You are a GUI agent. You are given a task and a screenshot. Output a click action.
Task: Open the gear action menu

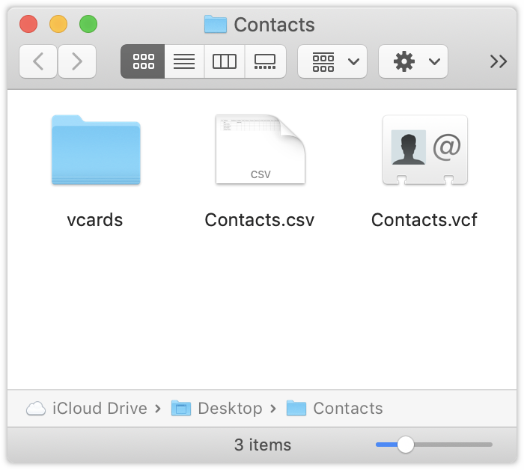413,61
